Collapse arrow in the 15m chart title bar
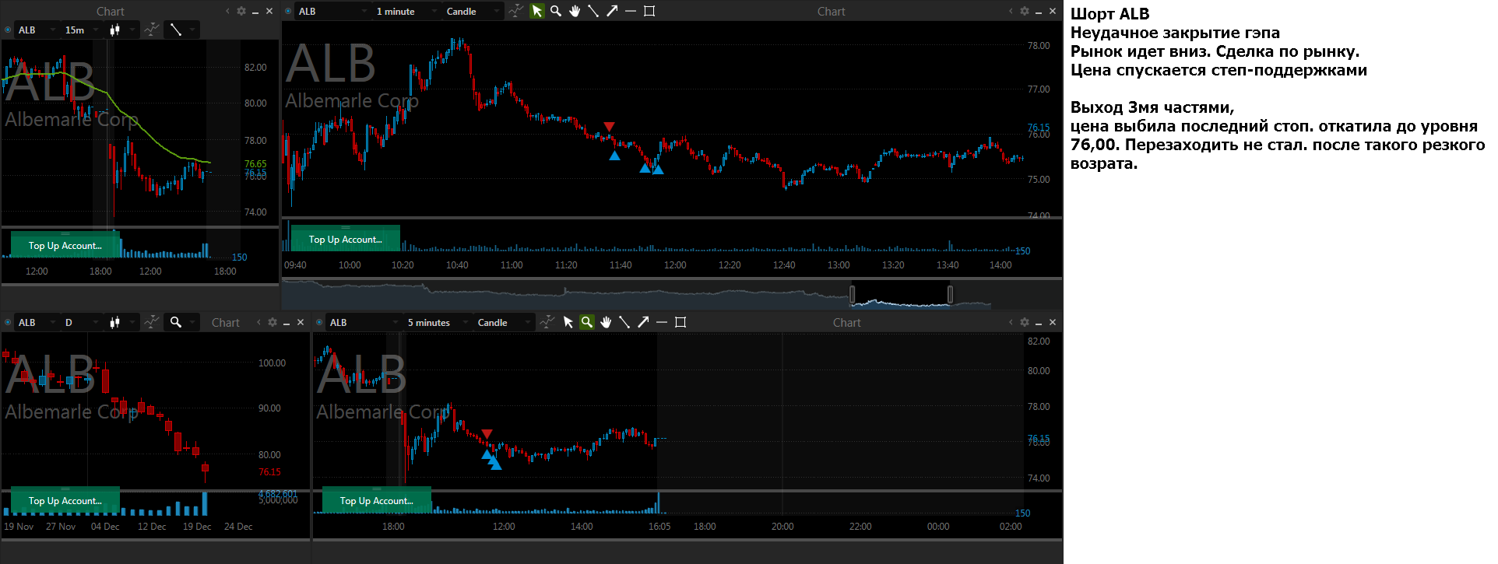The width and height of the screenshot is (1498, 564). [227, 11]
